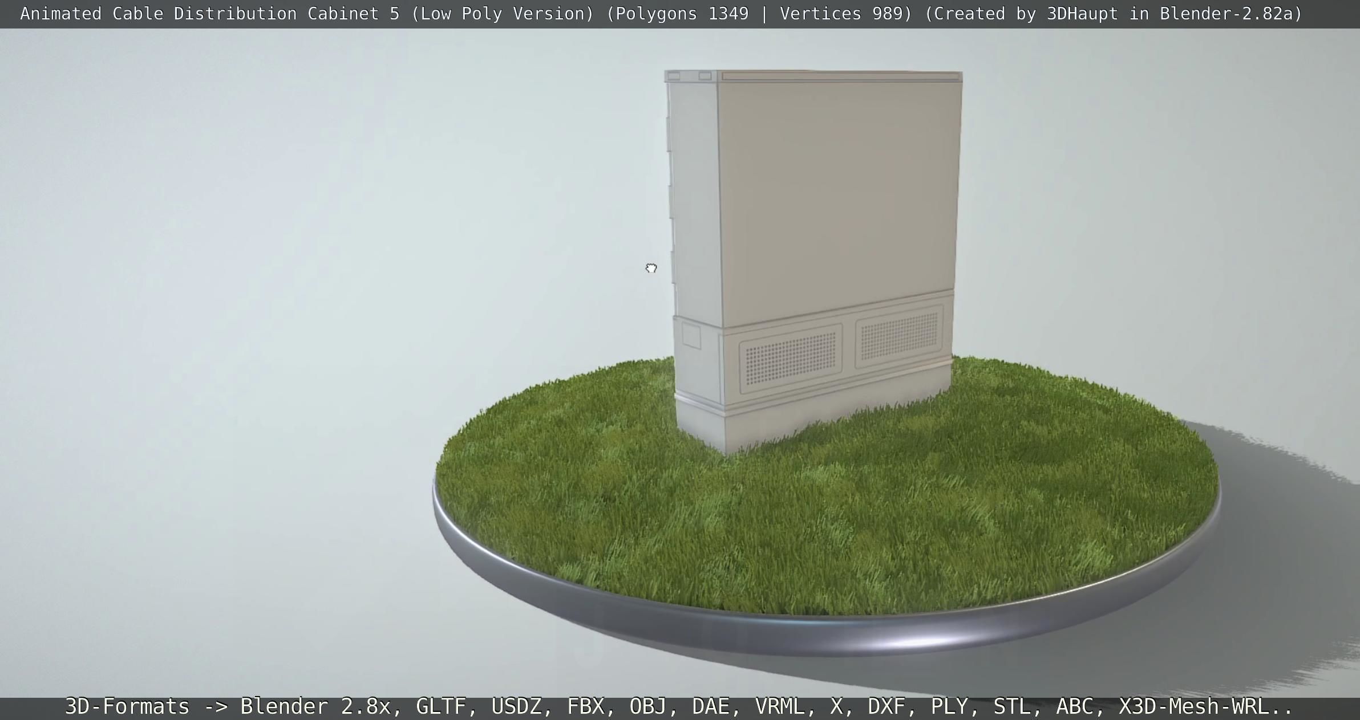Click the right ventilation grille on cabinet

[899, 336]
